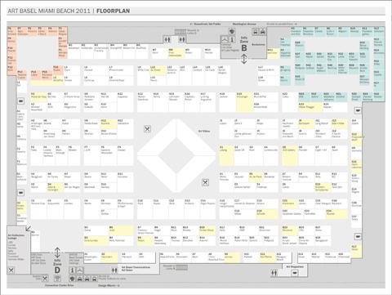392x295 pixels.
Task: Select the coat hanger icon in Info Zone B
Action: 225,39
